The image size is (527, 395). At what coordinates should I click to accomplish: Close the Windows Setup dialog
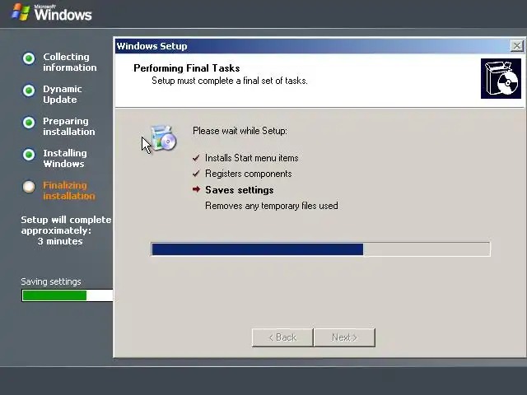(x=517, y=46)
